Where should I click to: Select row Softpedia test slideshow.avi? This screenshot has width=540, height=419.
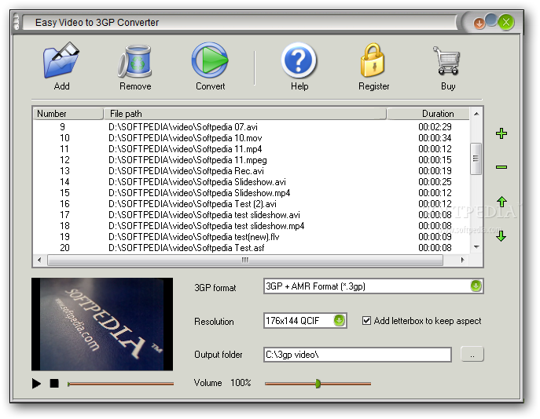pos(252,215)
